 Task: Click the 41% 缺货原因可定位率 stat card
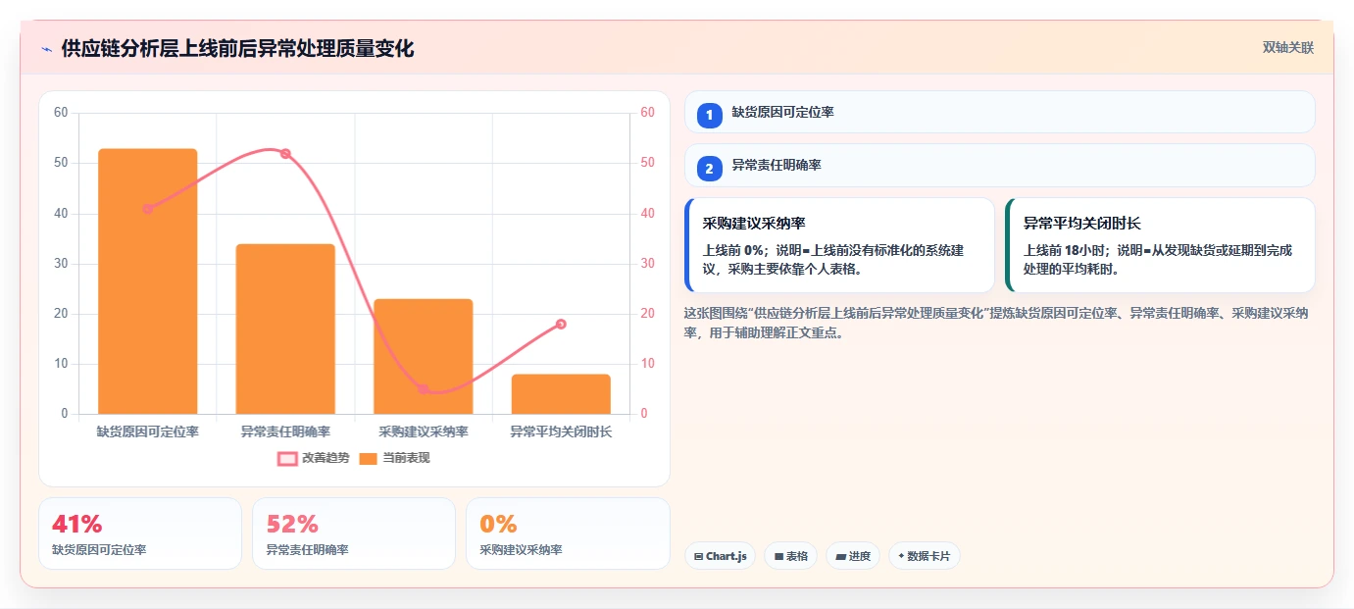point(140,533)
